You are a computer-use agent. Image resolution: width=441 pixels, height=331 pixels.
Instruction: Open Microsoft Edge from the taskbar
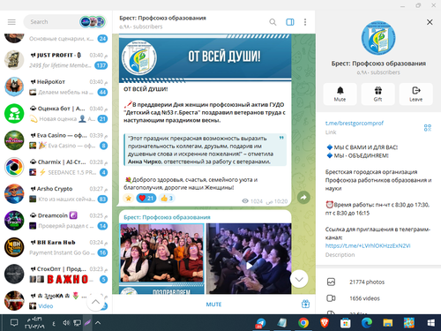pyautogui.click(x=367, y=323)
